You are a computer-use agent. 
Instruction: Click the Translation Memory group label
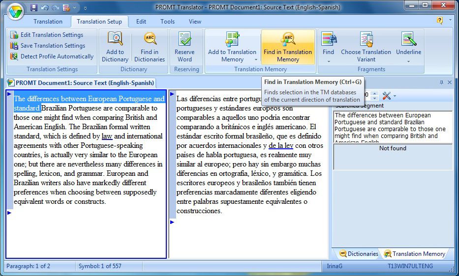pos(260,69)
